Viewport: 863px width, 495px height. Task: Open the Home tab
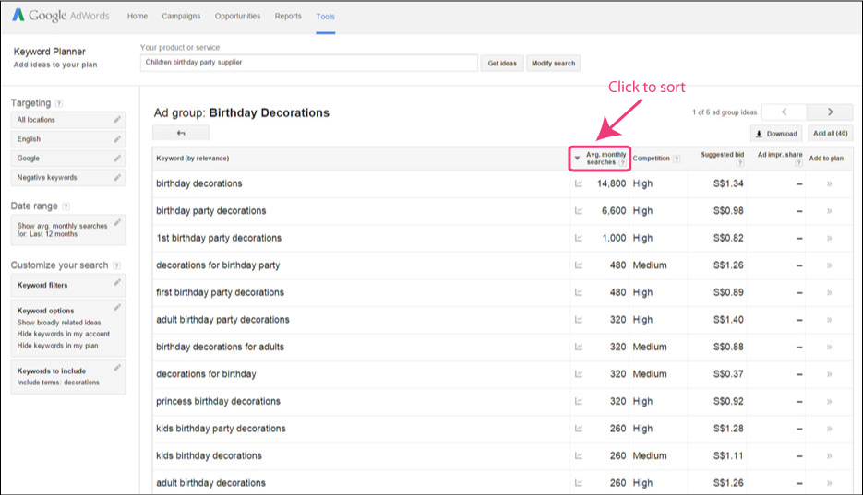(137, 16)
